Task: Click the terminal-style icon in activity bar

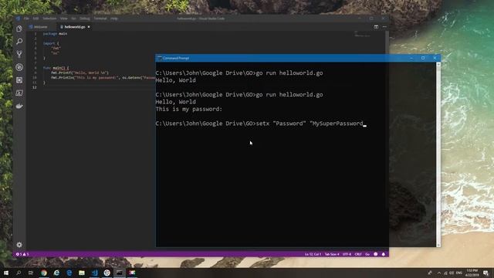Action: click(x=19, y=93)
